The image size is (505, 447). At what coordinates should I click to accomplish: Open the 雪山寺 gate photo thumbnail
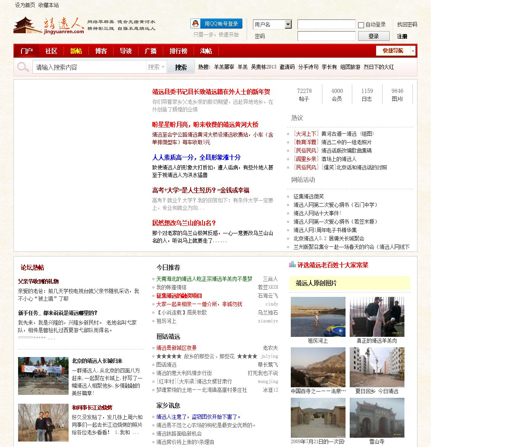(x=377, y=418)
